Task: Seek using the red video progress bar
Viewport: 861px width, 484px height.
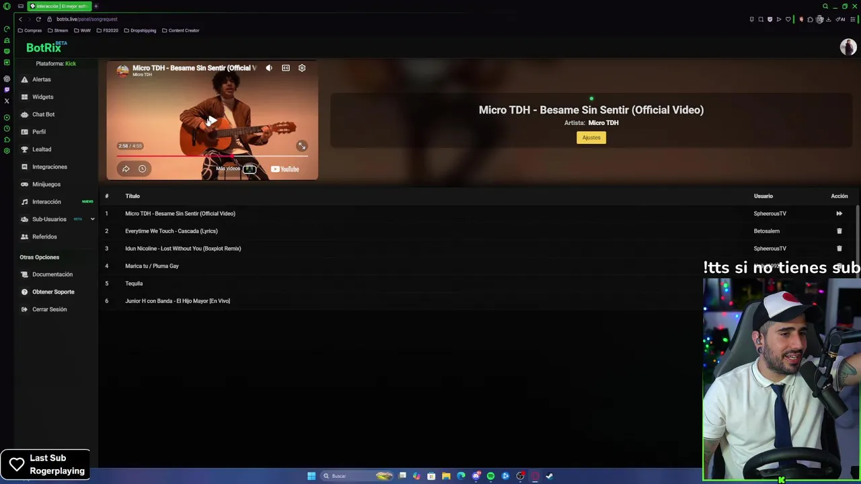Action: click(x=212, y=157)
